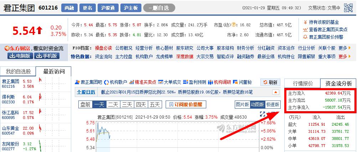Click the intraday price chart
The image size is (358, 152).
pos(178,136)
